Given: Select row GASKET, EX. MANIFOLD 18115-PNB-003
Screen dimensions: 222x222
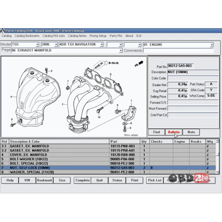Looking at the screenshot, I should pyautogui.click(x=108, y=146).
